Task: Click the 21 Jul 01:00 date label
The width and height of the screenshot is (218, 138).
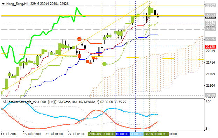Action: pyautogui.click(x=54, y=134)
